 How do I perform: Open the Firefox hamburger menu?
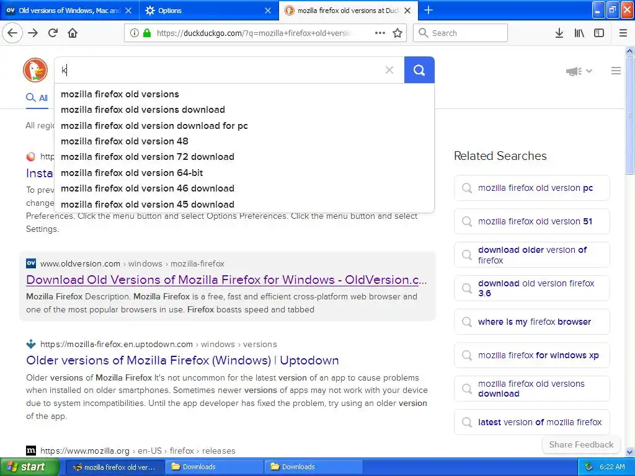(x=623, y=33)
